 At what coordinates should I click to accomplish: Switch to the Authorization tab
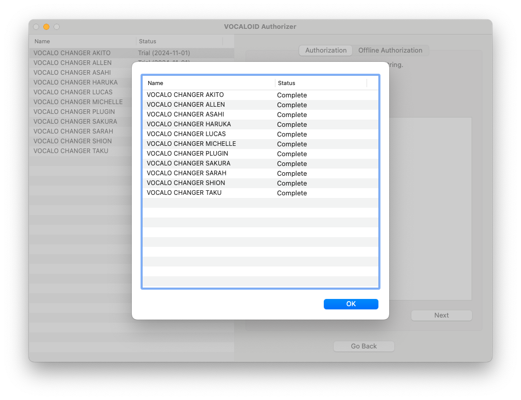[x=325, y=50]
